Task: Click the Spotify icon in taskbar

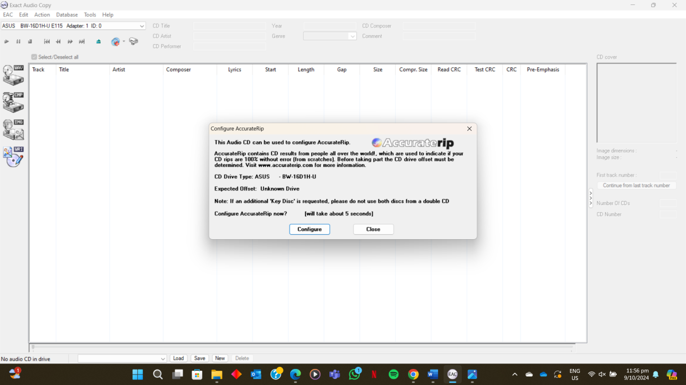Action: click(394, 375)
